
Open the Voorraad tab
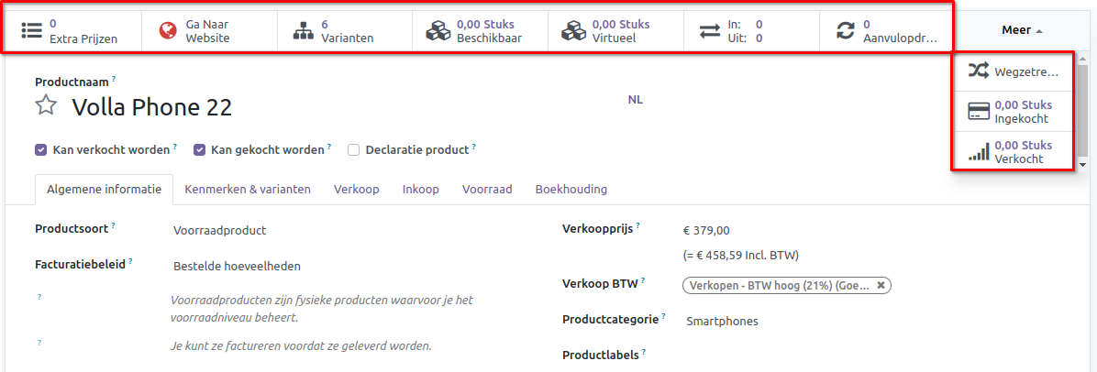tap(487, 189)
